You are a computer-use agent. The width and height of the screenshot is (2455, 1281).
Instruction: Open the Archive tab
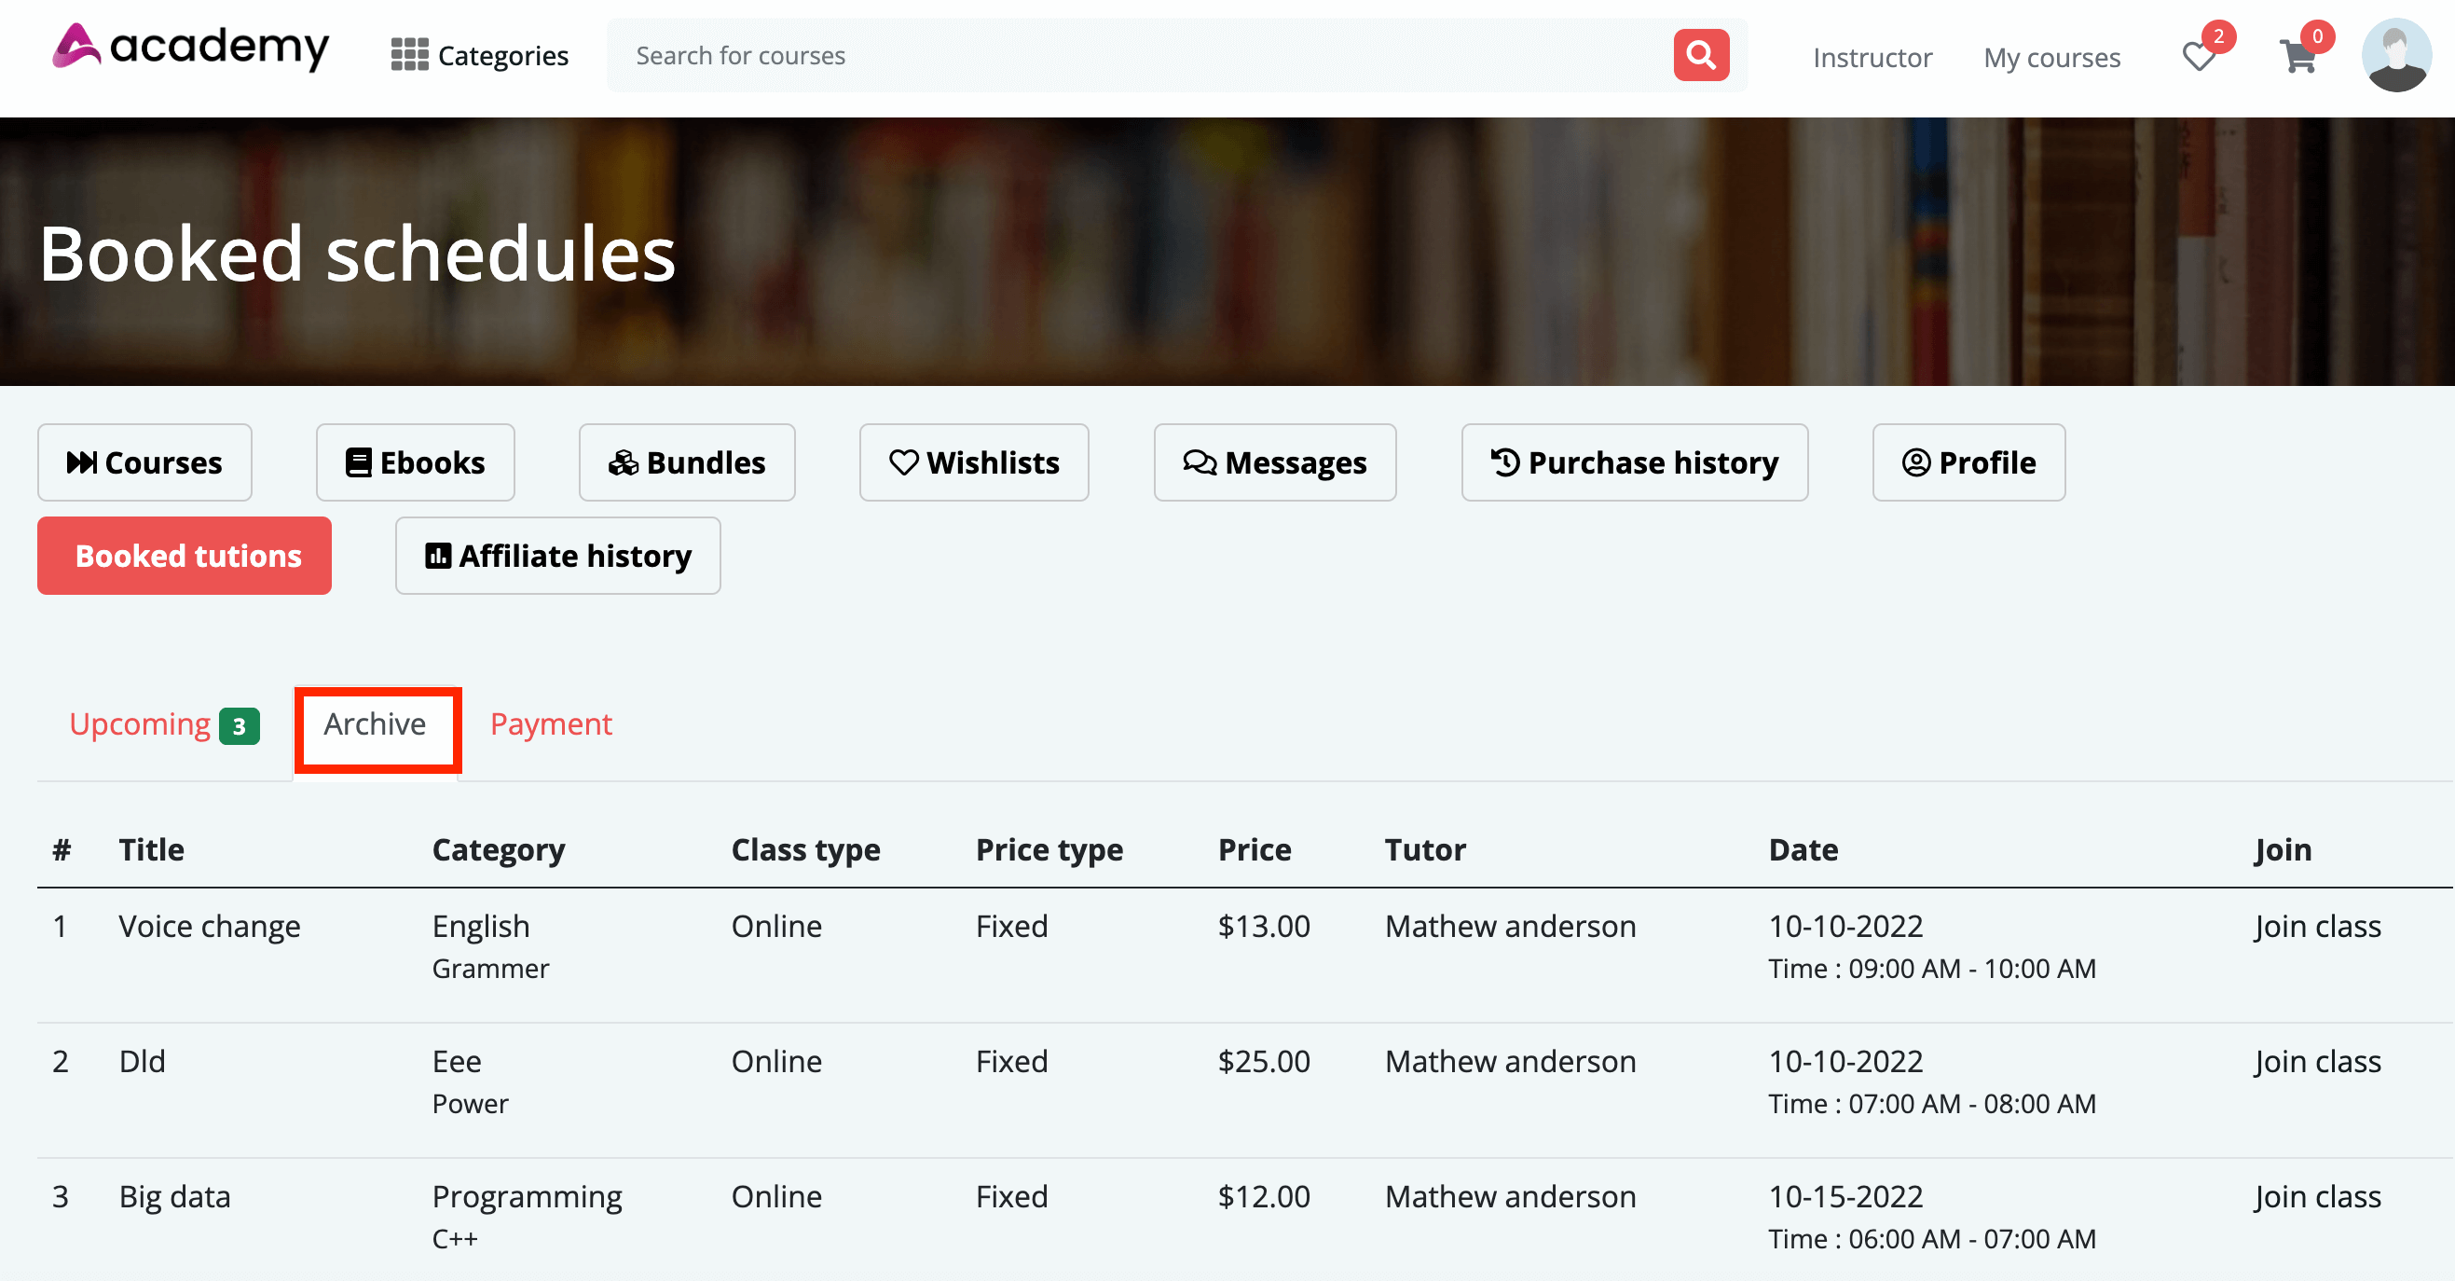[x=376, y=724]
